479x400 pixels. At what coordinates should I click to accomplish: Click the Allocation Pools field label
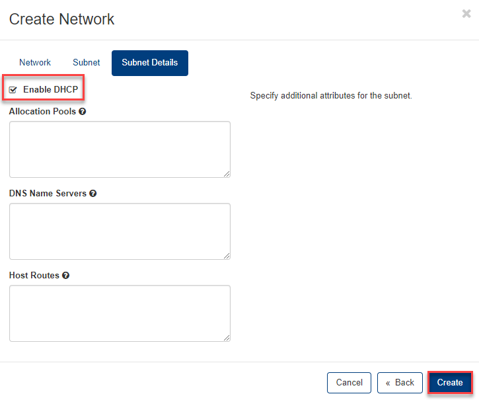[x=42, y=112]
